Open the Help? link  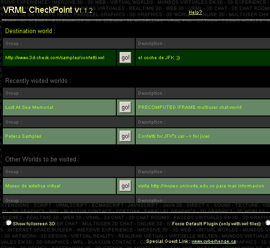195,12
